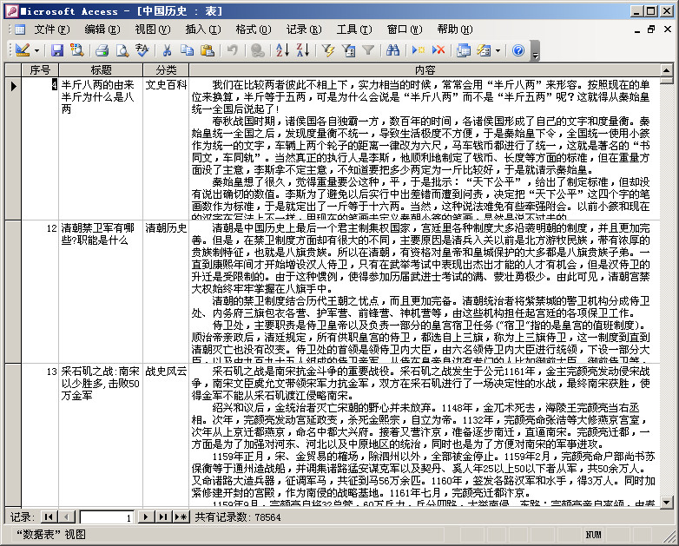Click the new record navigation button
Image resolution: width=679 pixels, height=546 pixels.
(x=181, y=516)
